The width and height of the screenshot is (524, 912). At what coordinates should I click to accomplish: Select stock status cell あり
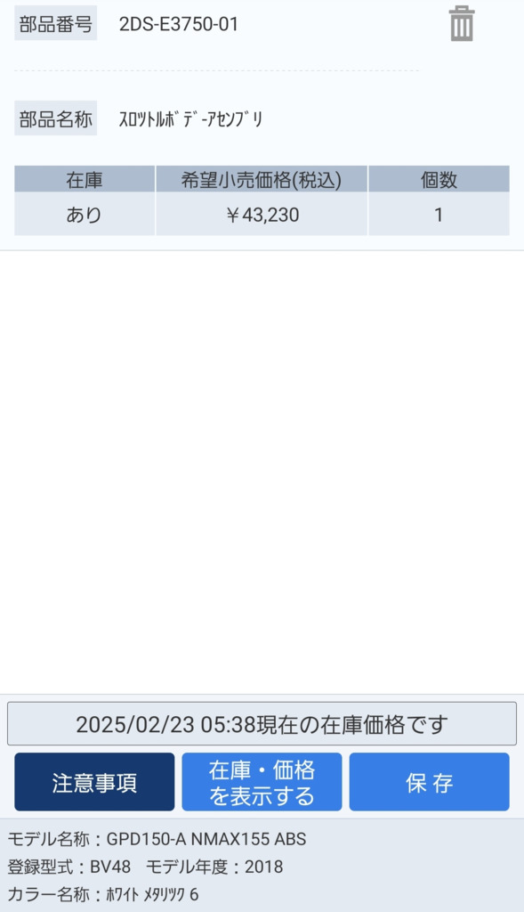click(x=85, y=215)
